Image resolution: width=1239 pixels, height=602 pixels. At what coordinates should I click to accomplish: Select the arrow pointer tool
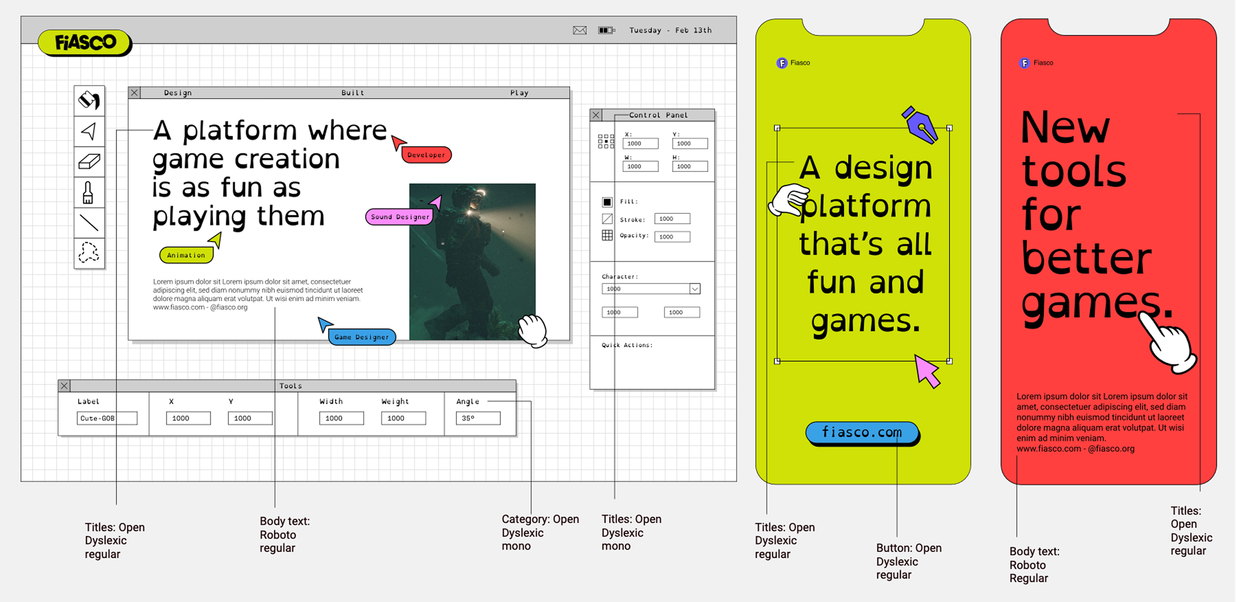coord(89,131)
